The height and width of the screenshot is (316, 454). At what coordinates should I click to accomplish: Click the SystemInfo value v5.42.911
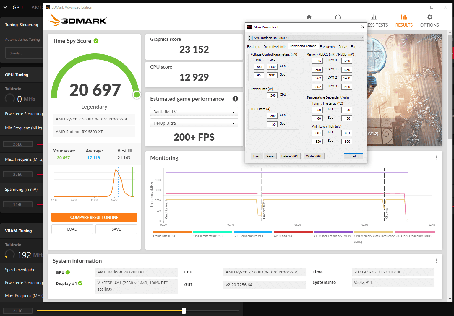393,282
